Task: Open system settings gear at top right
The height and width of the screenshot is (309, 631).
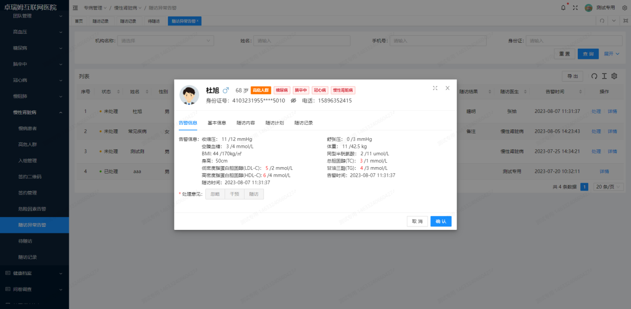Action: pos(625,7)
